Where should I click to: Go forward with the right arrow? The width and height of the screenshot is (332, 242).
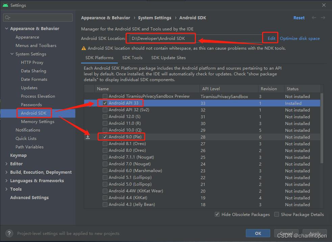pos(323,18)
